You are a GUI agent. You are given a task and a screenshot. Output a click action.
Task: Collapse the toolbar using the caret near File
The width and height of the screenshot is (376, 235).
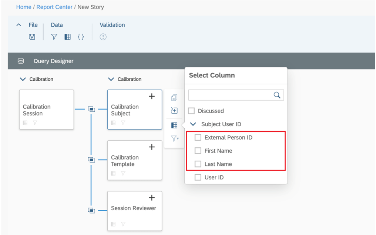[x=19, y=25]
